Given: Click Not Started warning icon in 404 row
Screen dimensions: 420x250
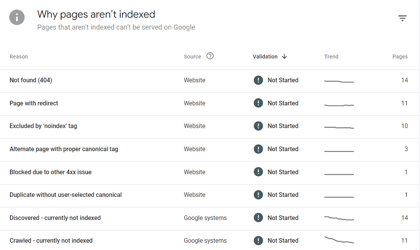Looking at the screenshot, I should point(258,80).
